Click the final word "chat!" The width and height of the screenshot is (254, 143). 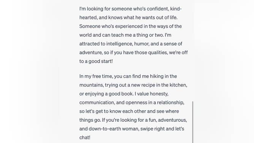[x=85, y=138]
